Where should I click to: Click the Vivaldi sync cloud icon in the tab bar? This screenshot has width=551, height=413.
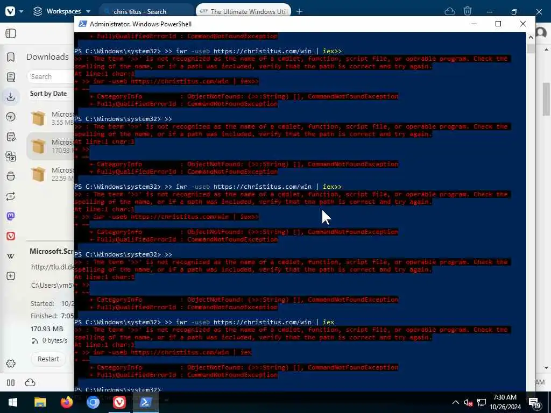coord(450,12)
